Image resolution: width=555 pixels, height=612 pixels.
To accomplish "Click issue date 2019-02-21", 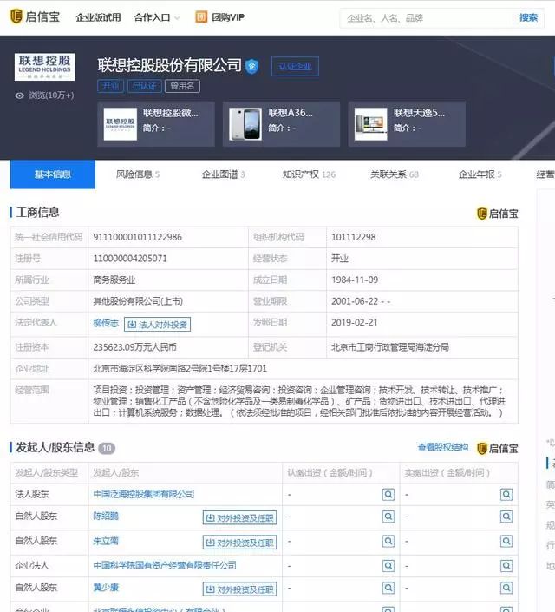I will click(x=355, y=322).
